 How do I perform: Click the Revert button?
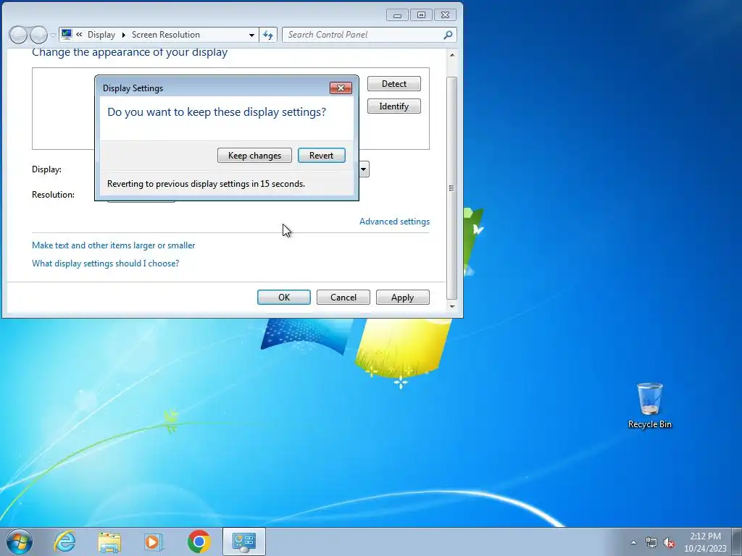(321, 156)
